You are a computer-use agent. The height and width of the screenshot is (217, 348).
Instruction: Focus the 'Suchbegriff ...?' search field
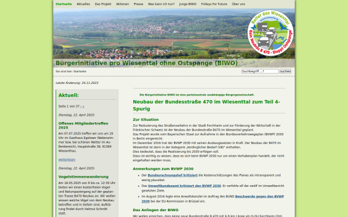point(260,71)
